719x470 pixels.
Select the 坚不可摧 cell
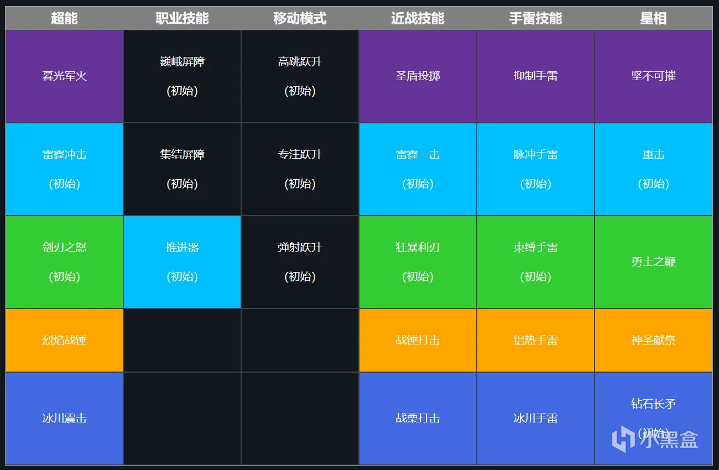pyautogui.click(x=653, y=76)
